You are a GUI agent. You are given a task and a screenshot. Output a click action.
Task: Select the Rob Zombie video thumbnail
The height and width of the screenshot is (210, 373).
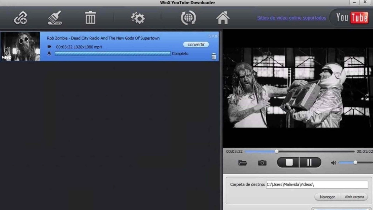pyautogui.click(x=20, y=46)
